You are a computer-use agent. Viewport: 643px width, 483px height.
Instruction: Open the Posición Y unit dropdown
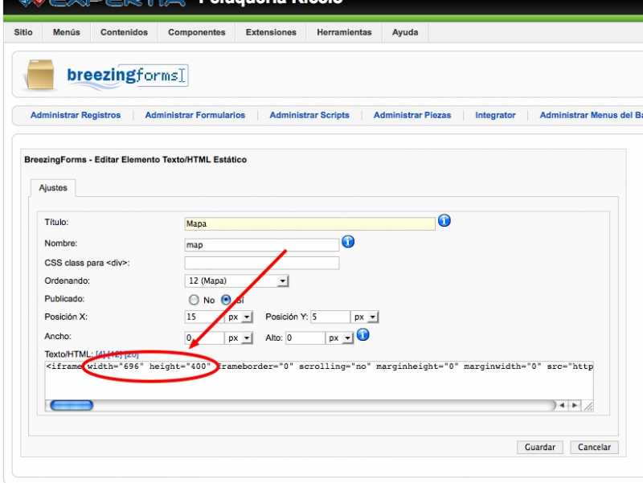click(365, 317)
